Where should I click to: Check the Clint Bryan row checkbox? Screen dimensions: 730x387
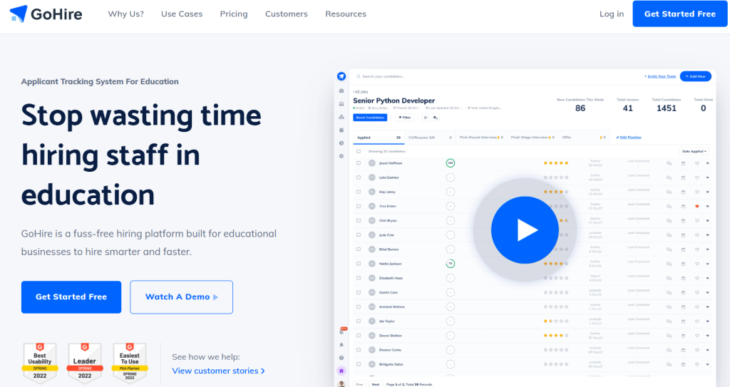[359, 220]
